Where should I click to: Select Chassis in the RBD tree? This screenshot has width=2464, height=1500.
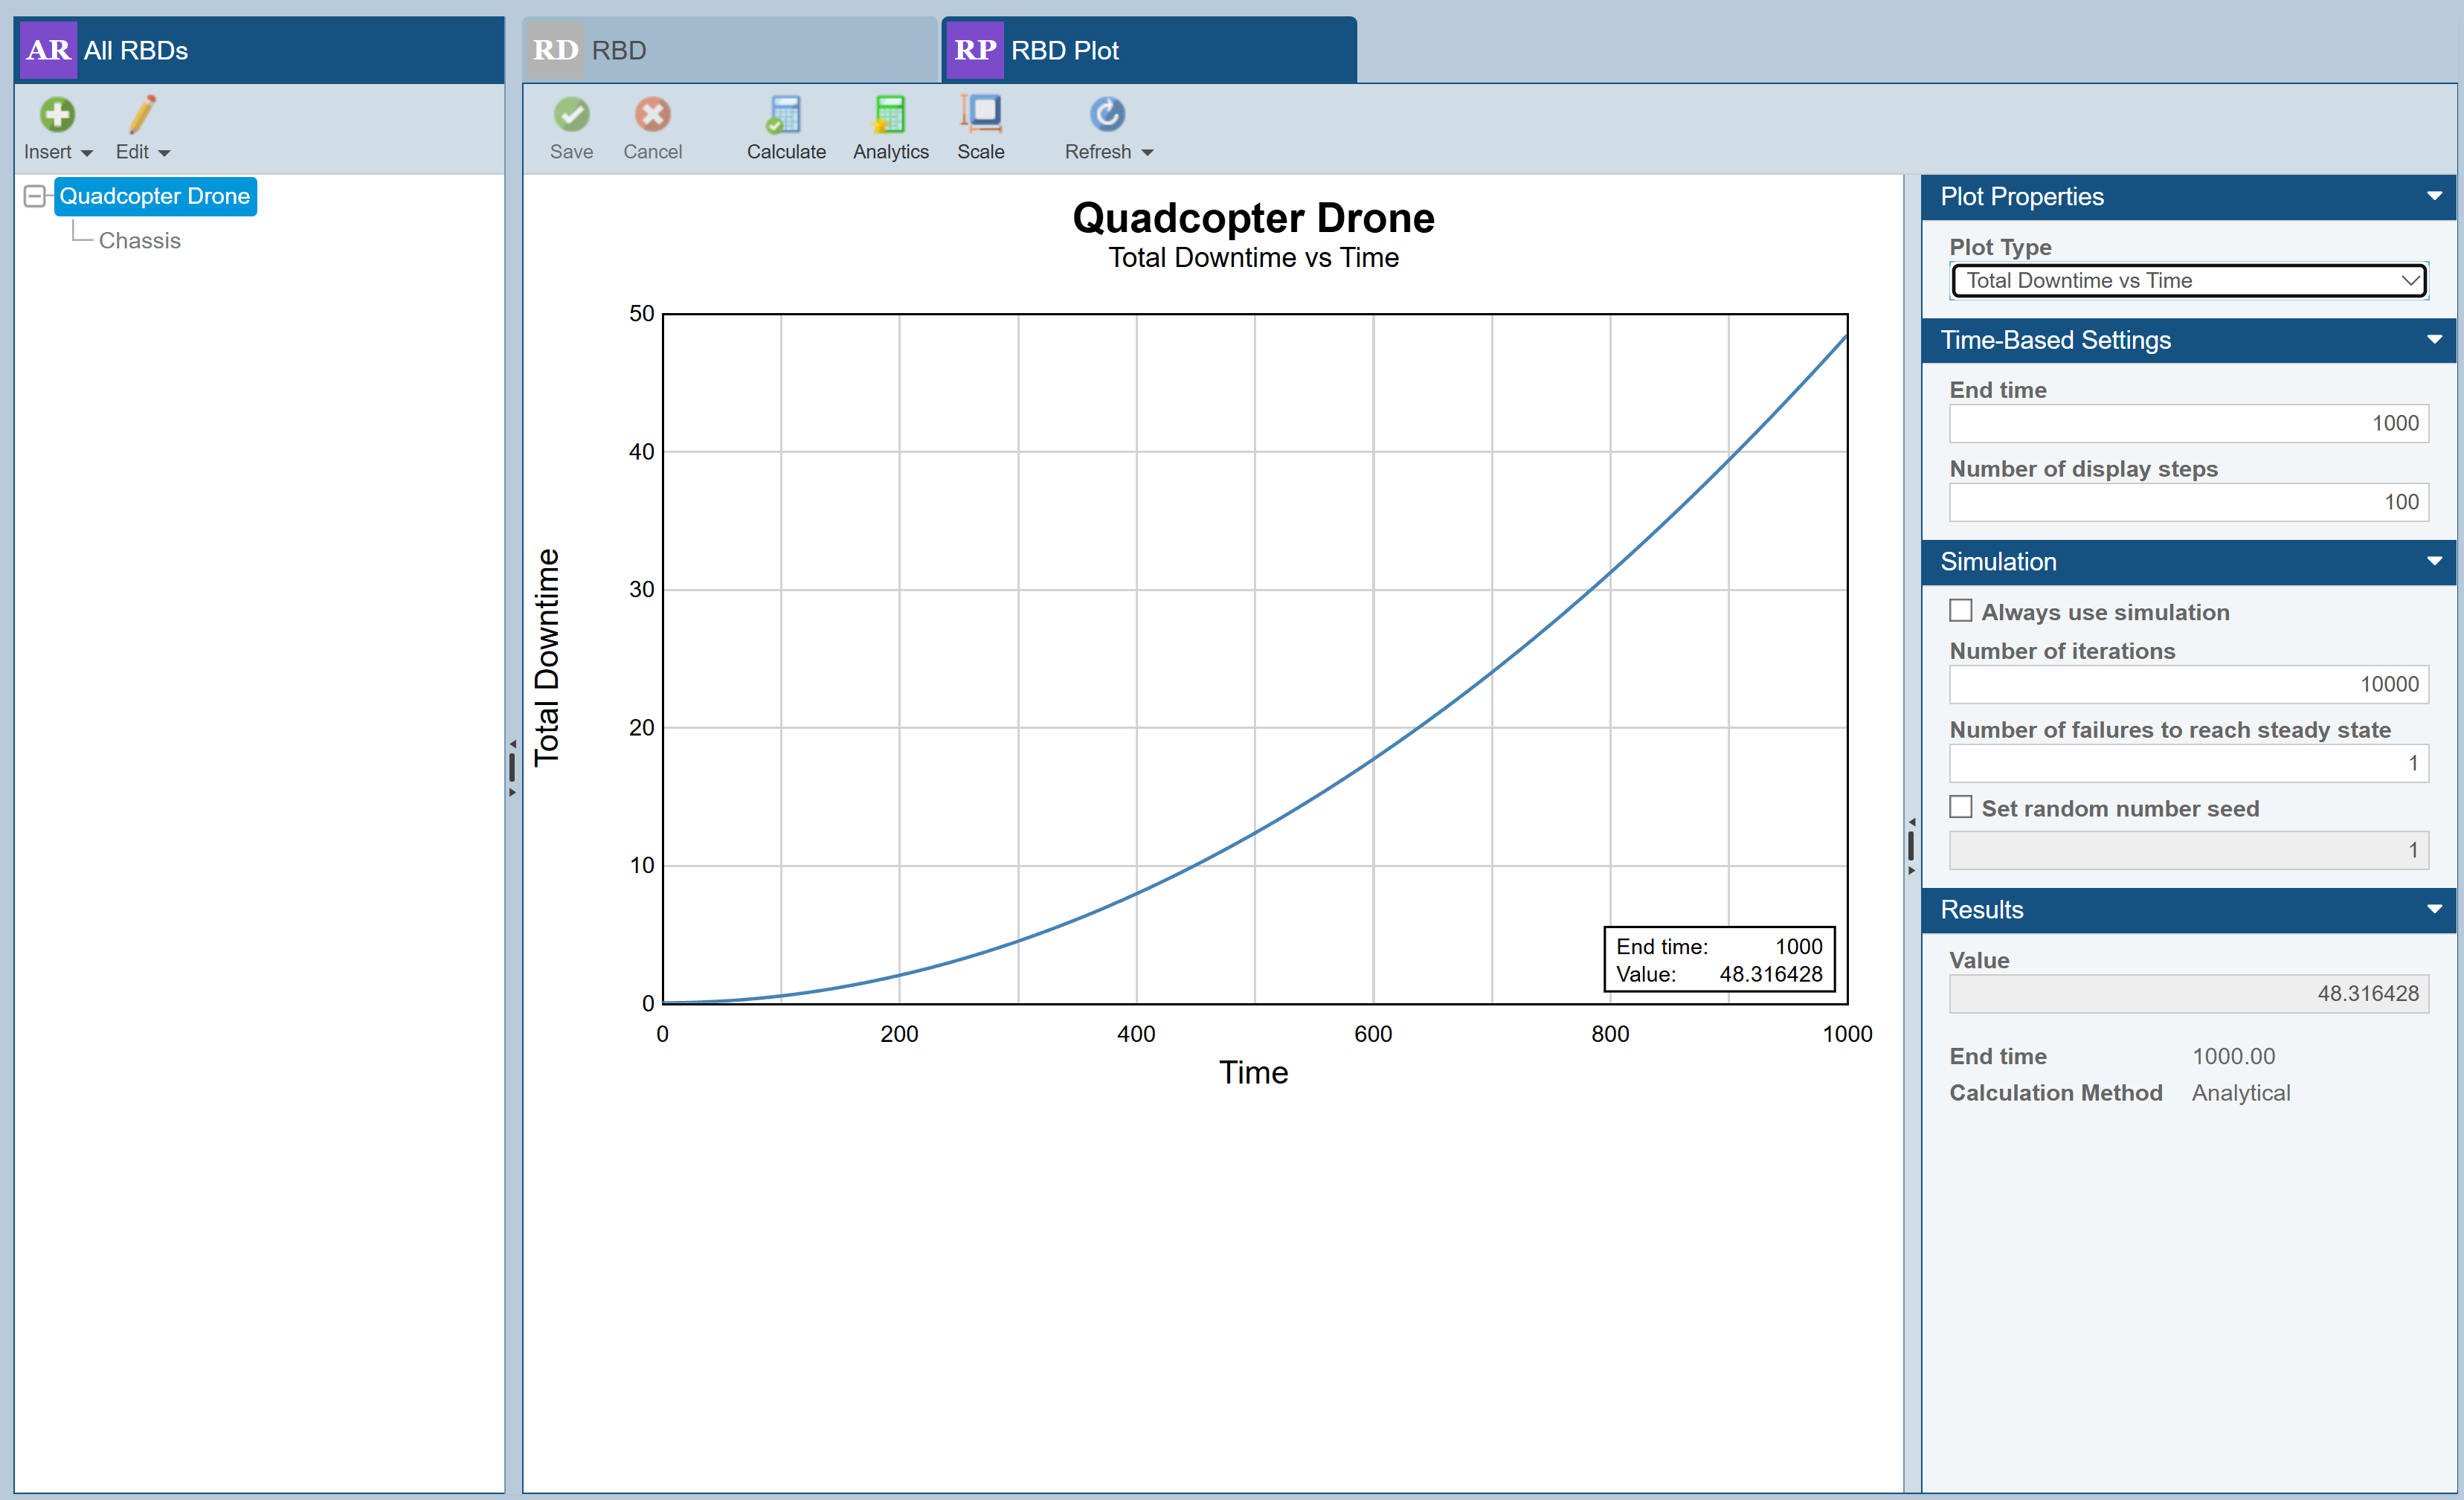139,241
